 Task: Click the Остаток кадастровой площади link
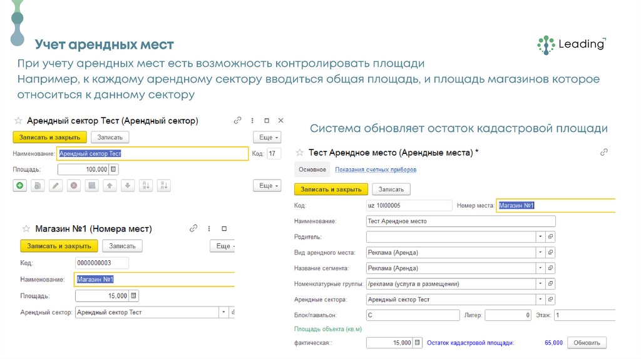(470, 343)
